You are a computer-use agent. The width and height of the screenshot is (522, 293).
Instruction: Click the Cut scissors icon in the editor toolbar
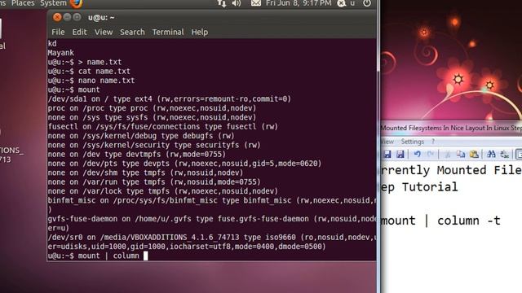[x=448, y=154]
